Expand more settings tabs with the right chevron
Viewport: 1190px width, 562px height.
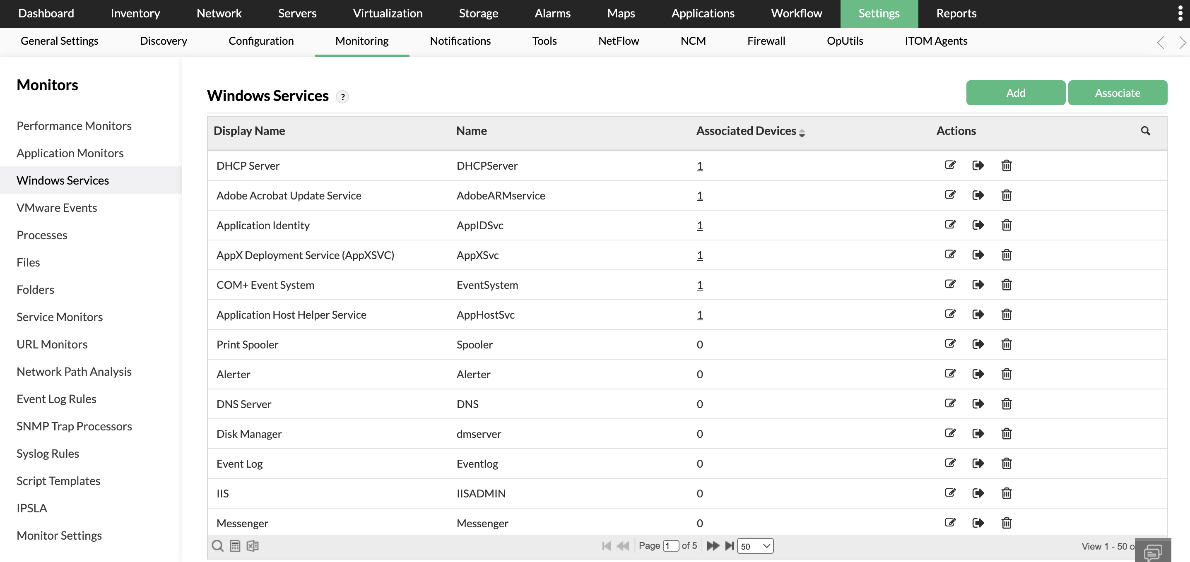(x=1183, y=42)
